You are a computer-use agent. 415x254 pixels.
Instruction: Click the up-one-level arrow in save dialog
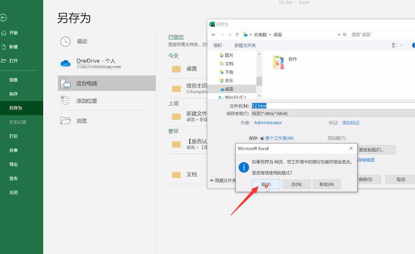tap(237, 35)
